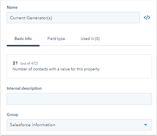Screen dimensions: 157x136
Task: Focus the Internal description text box
Action: (x=79, y=99)
